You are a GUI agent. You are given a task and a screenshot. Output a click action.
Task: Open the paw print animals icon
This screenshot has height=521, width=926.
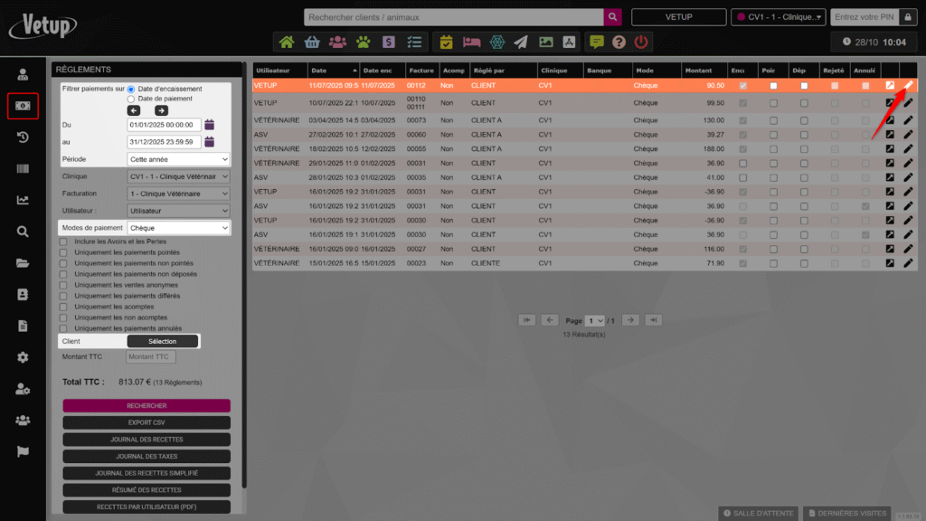coord(363,42)
